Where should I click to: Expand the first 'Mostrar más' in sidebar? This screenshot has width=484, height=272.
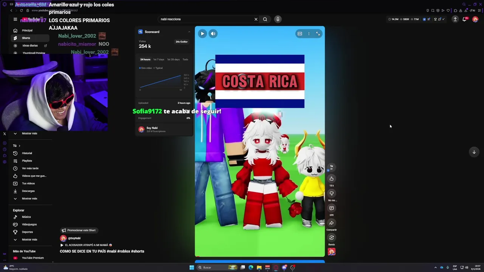[30, 133]
